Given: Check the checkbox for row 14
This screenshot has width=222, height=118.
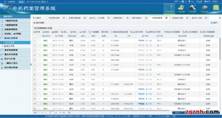Looking at the screenshot, I should point(39,103).
